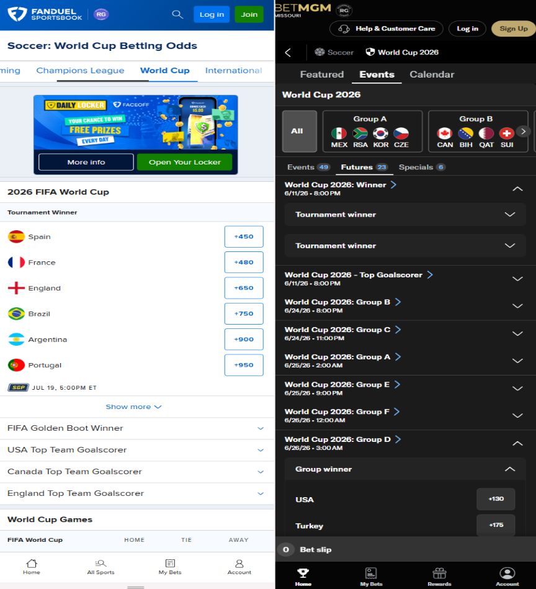This screenshot has width=536, height=589.
Task: Select Spain +450 odds
Action: (x=244, y=236)
